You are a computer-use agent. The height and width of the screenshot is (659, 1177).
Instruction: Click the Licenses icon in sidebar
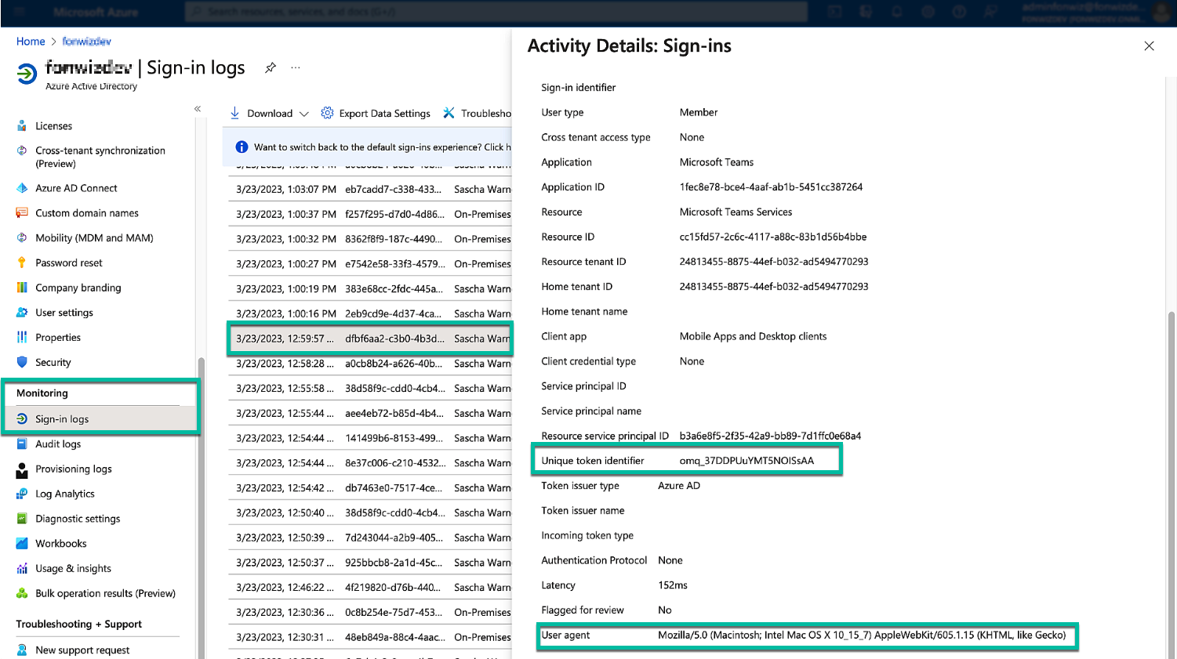pyautogui.click(x=22, y=125)
